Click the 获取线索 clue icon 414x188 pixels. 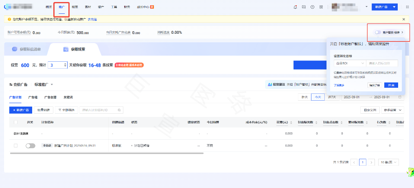coord(66,49)
